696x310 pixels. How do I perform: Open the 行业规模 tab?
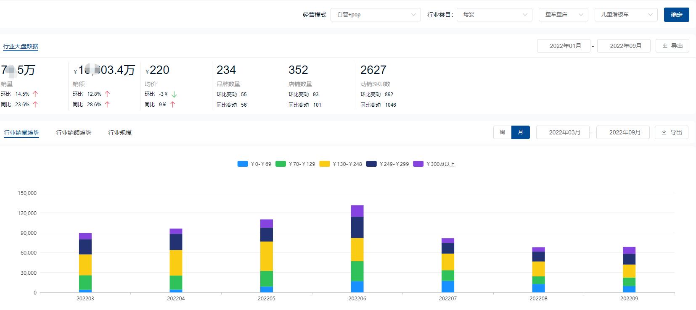pos(120,133)
